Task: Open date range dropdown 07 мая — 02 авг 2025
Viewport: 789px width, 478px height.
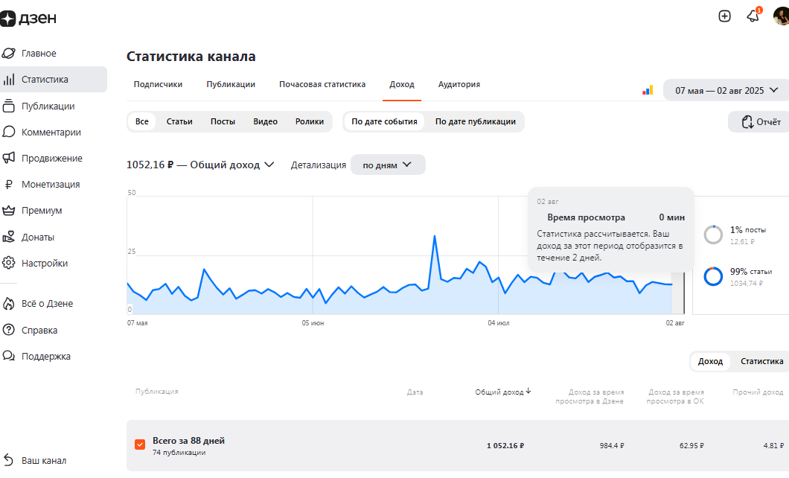Action: pyautogui.click(x=726, y=91)
